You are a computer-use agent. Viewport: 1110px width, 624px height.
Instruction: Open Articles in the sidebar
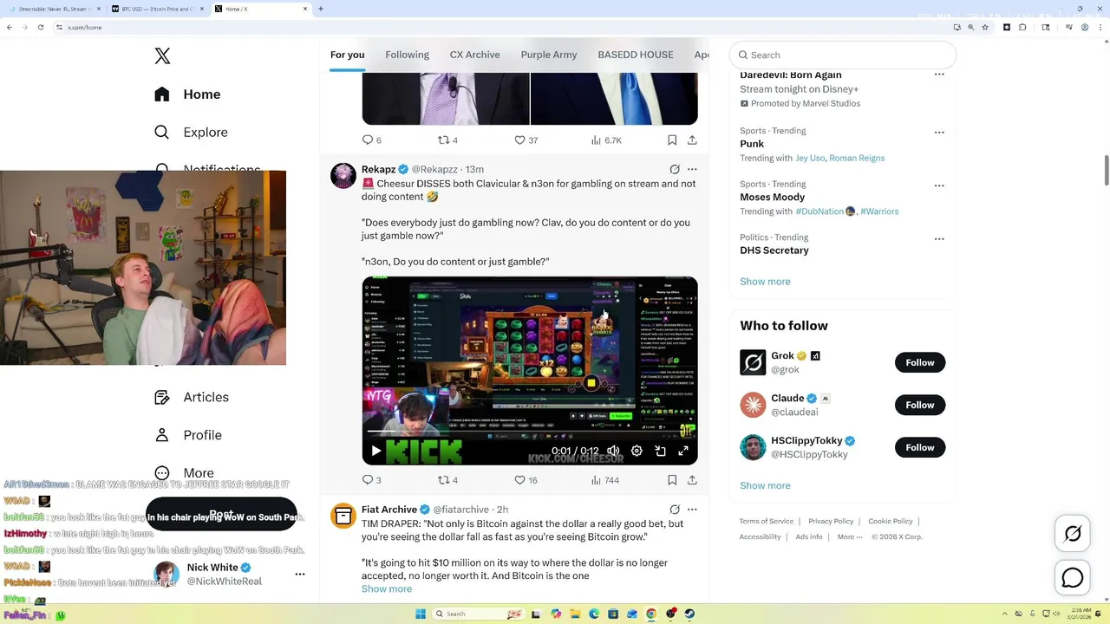click(193, 397)
